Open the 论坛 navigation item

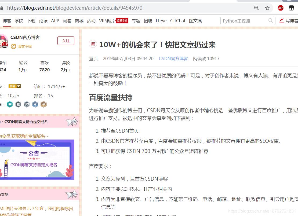coord(43,21)
